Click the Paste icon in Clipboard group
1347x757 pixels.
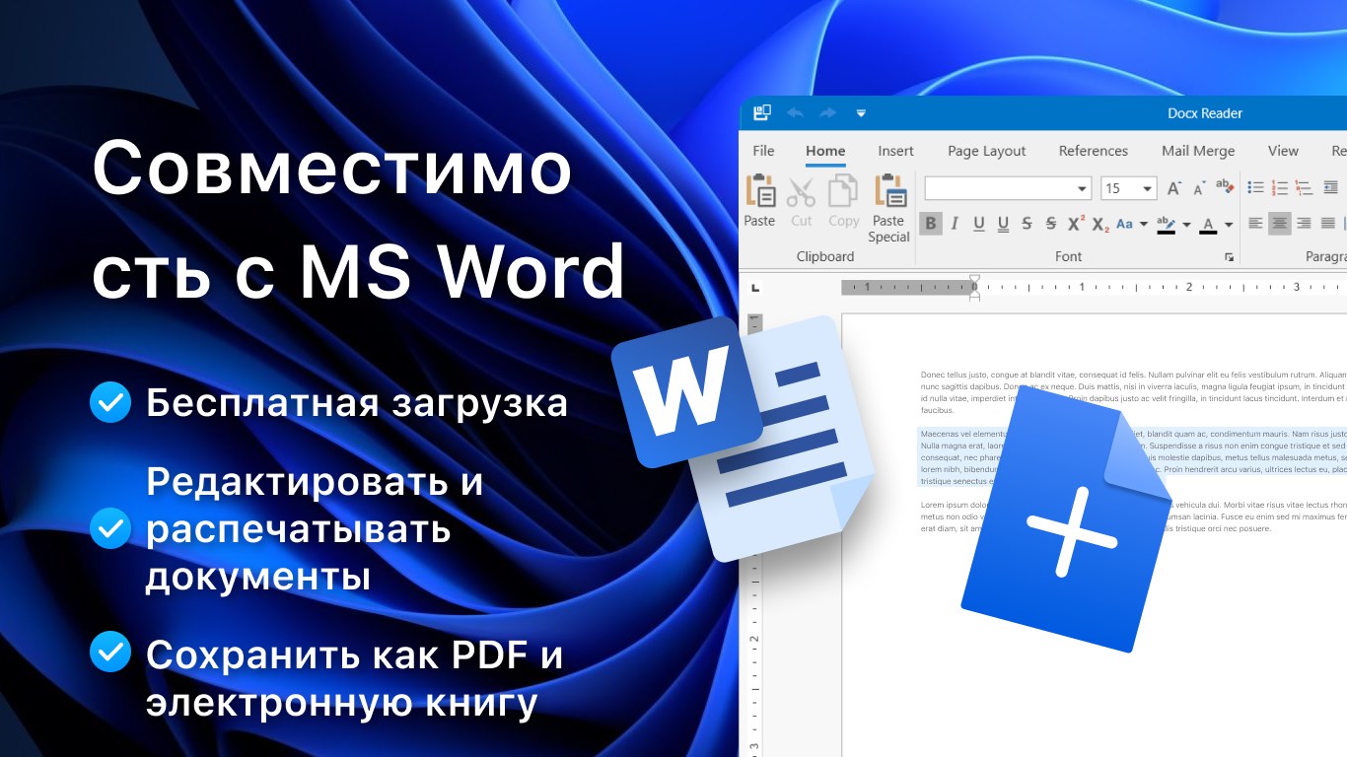[x=760, y=190]
